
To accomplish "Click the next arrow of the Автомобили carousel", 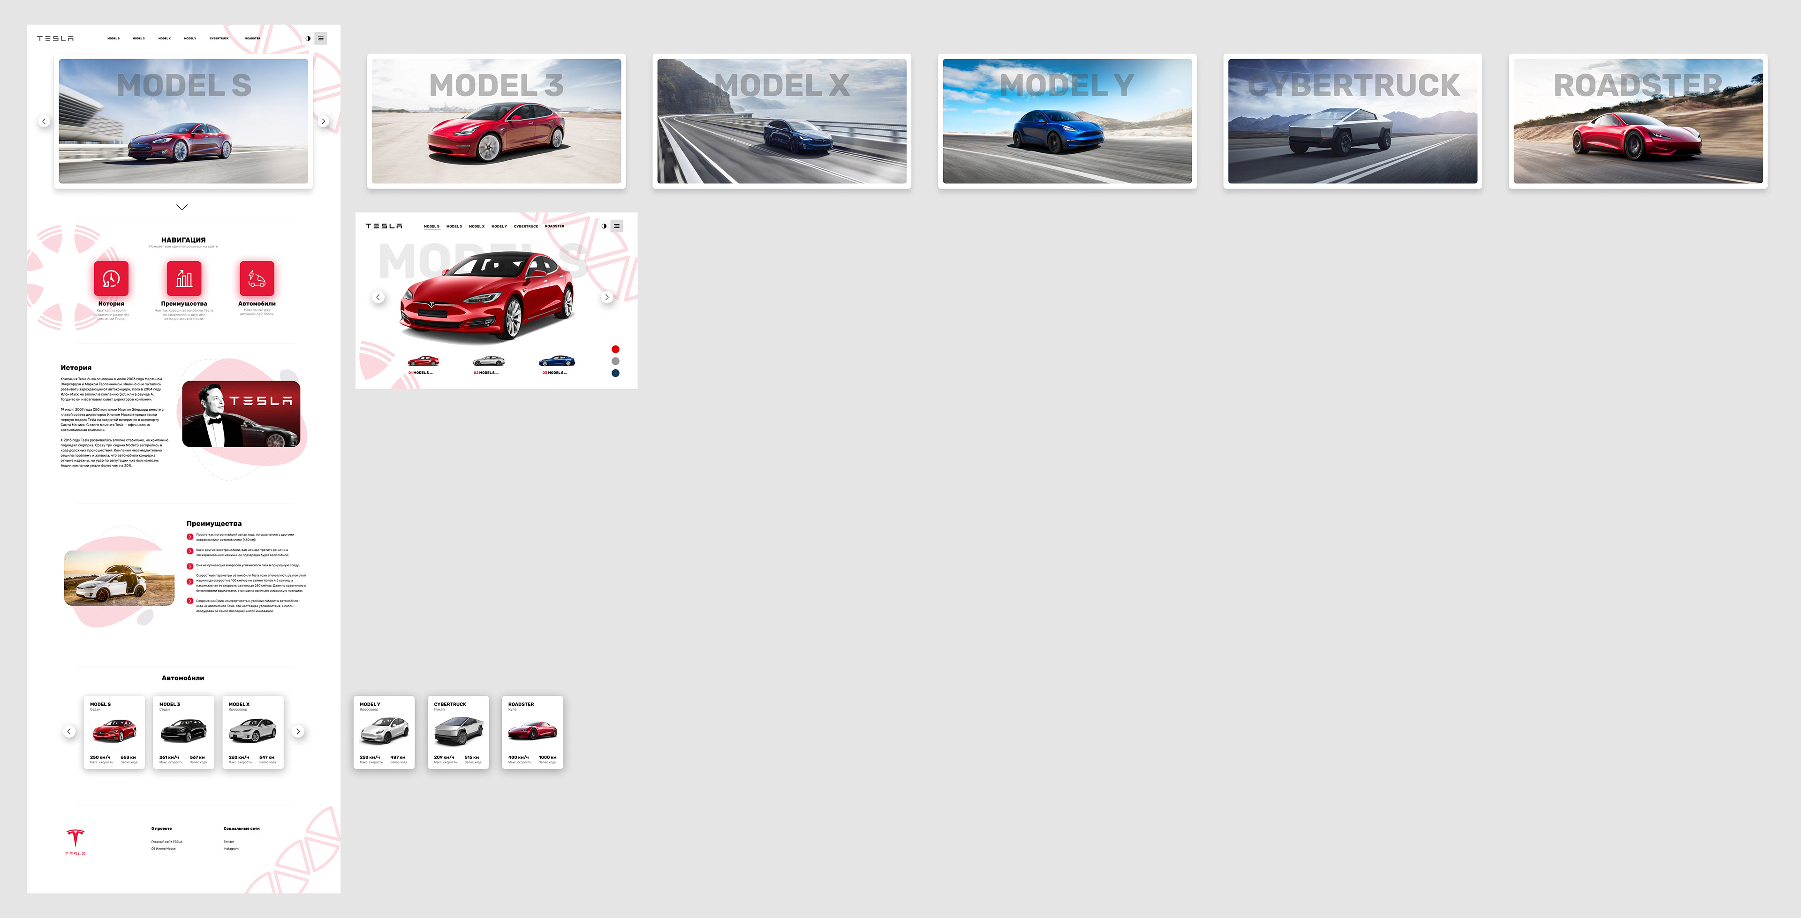I will 298,731.
